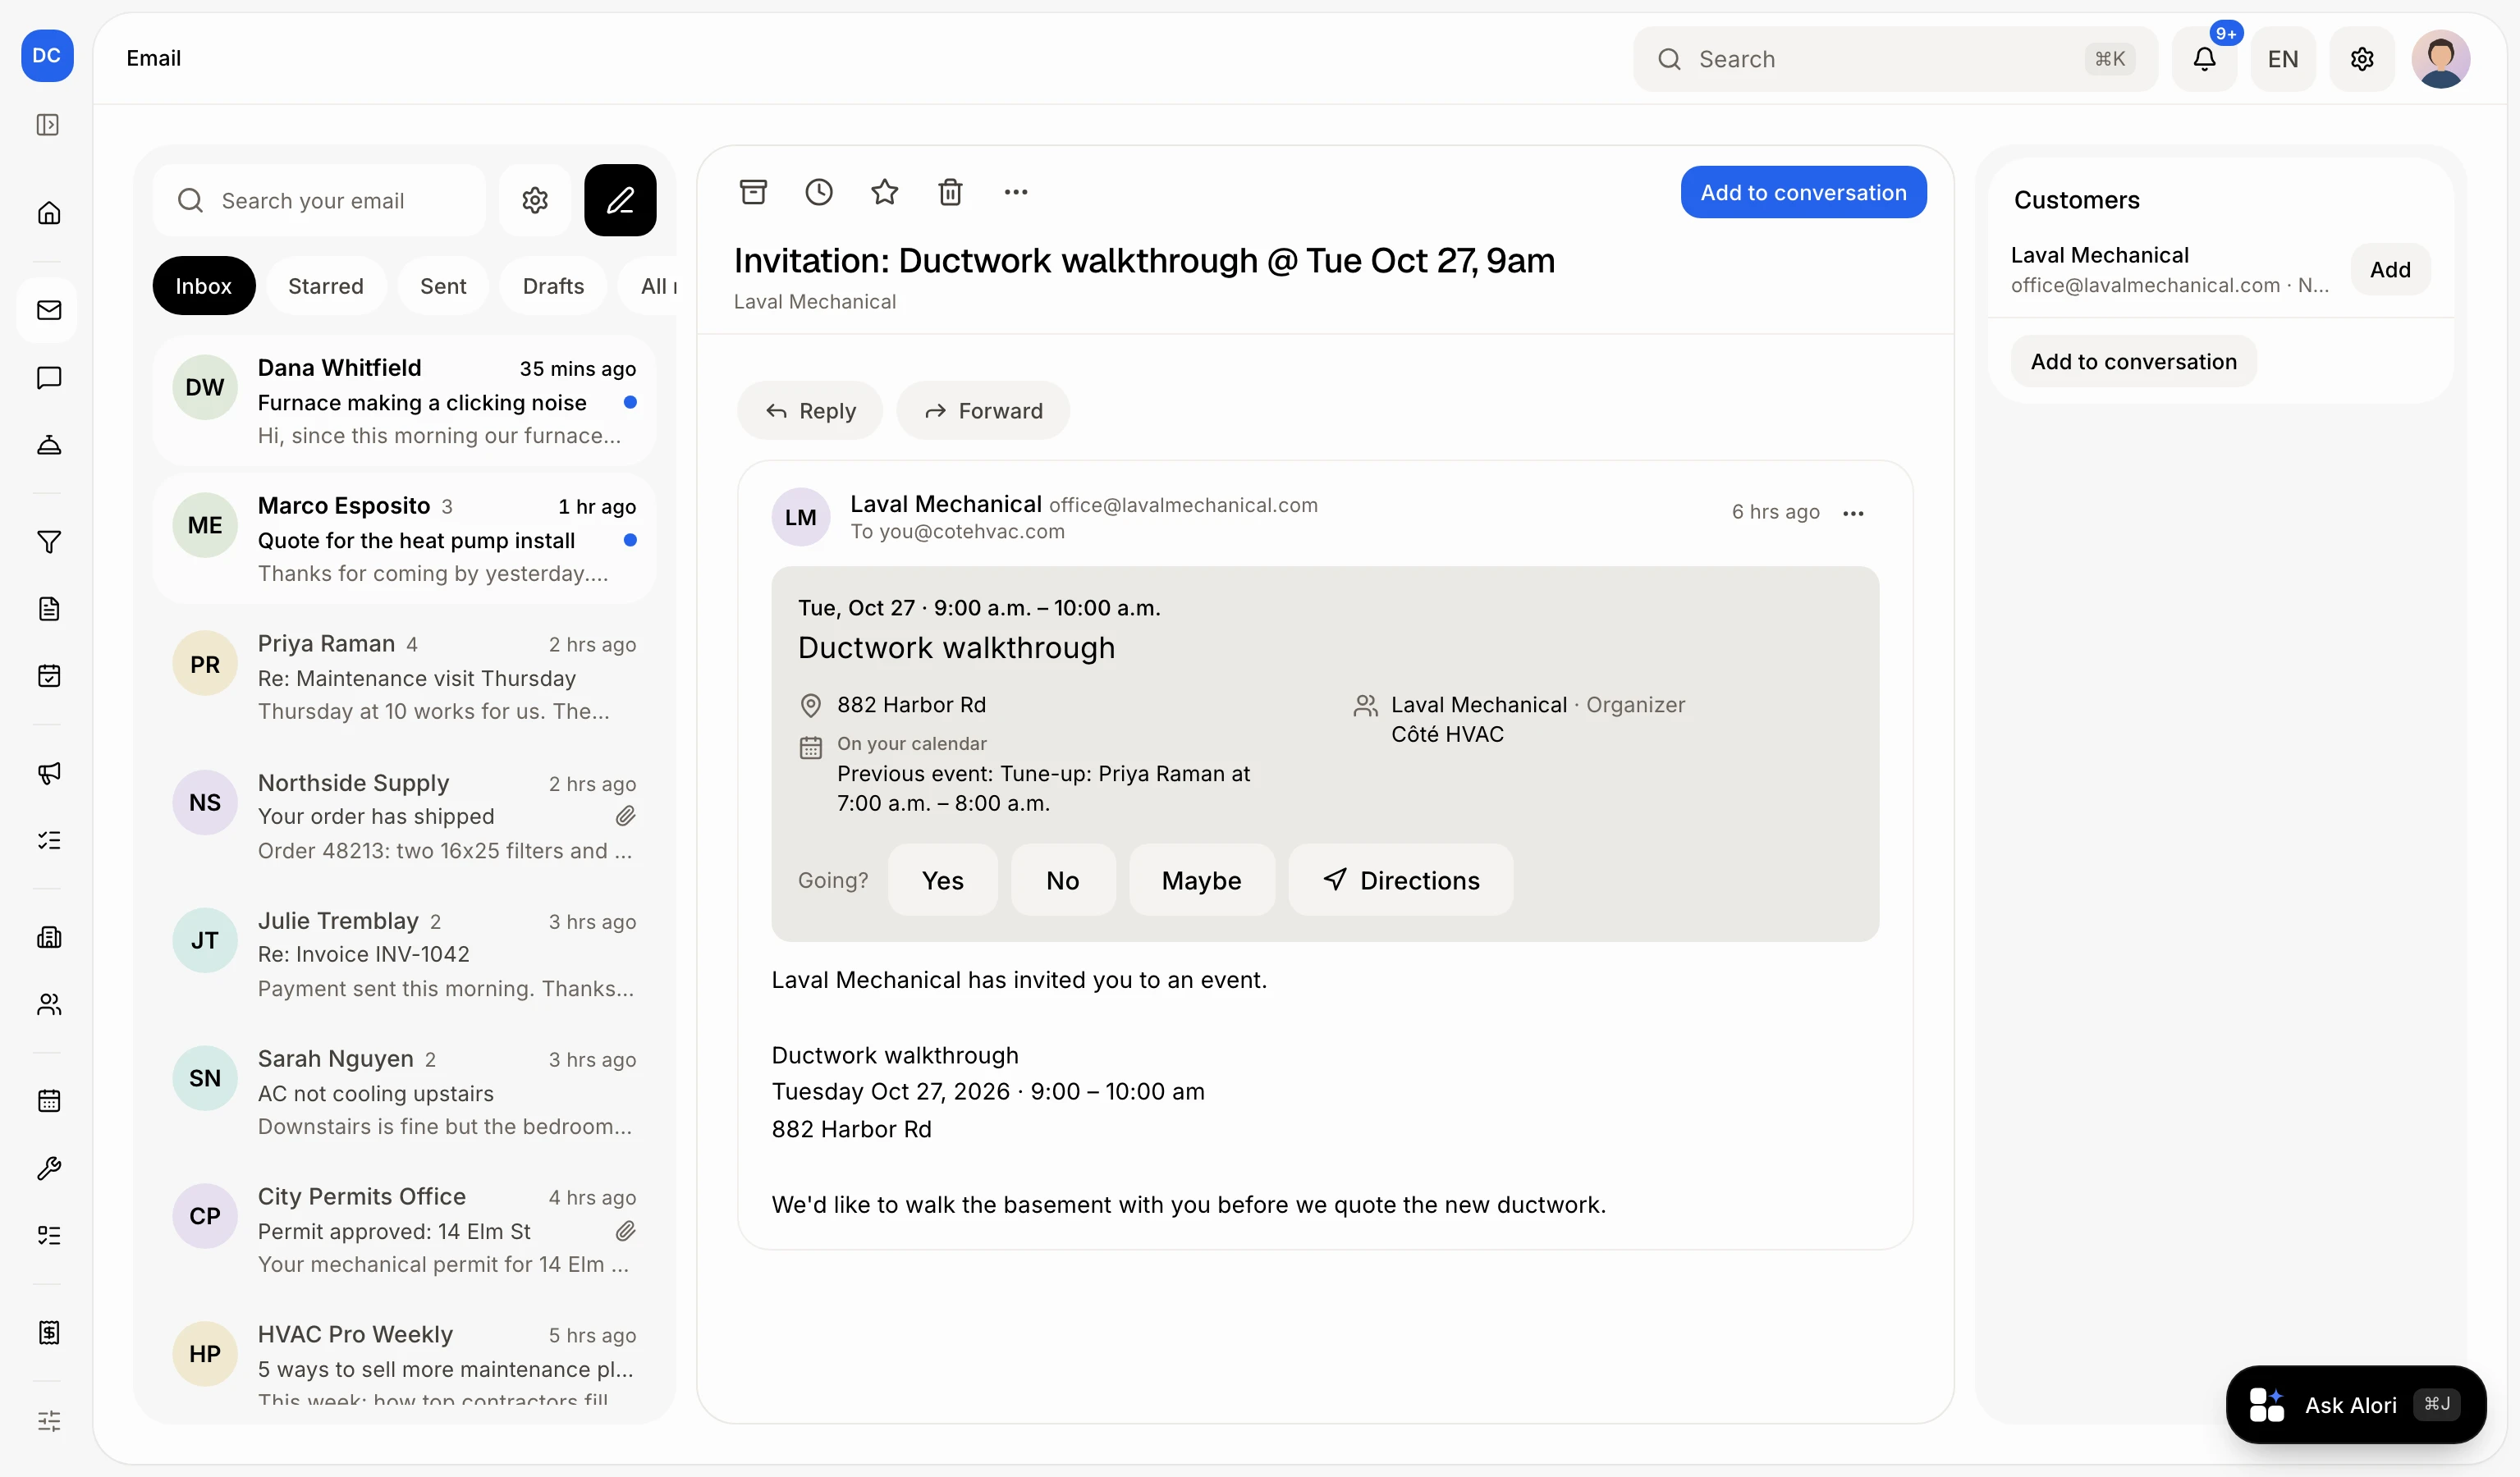Open the funnel filter sidebar icon
The width and height of the screenshot is (2520, 1477).
[x=48, y=542]
